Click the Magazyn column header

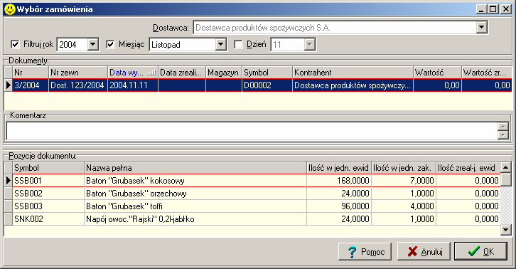click(223, 73)
